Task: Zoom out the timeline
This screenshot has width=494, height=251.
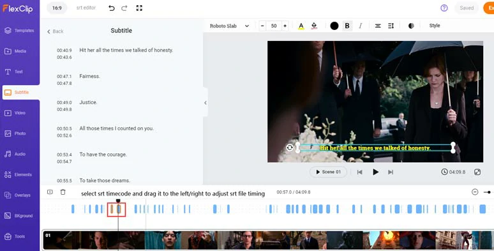Action: pos(475,192)
